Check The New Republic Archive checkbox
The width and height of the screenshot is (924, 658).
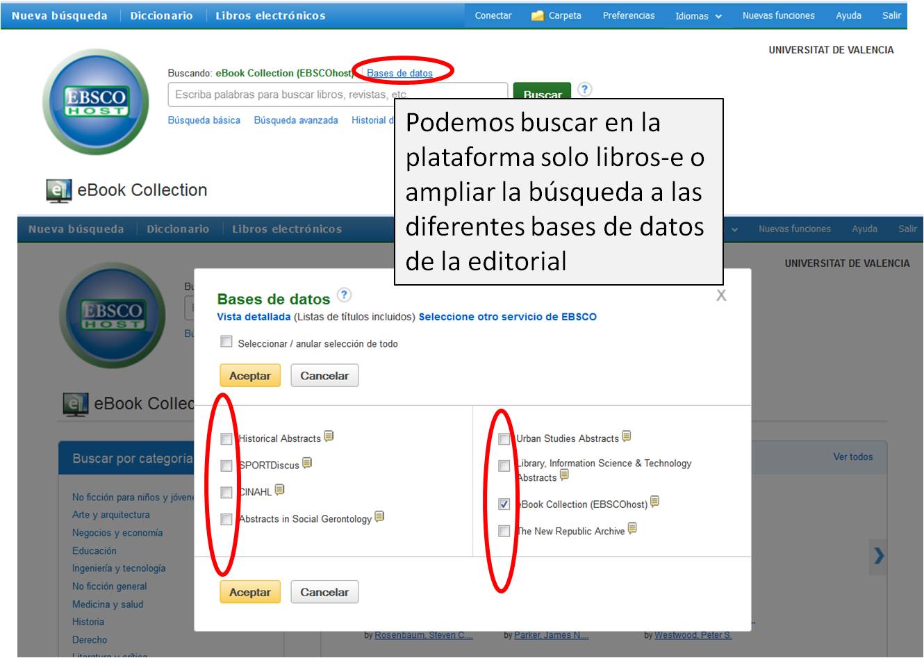[x=504, y=532]
